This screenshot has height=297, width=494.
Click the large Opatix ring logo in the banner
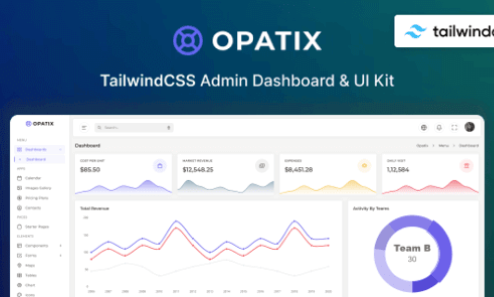click(x=188, y=41)
